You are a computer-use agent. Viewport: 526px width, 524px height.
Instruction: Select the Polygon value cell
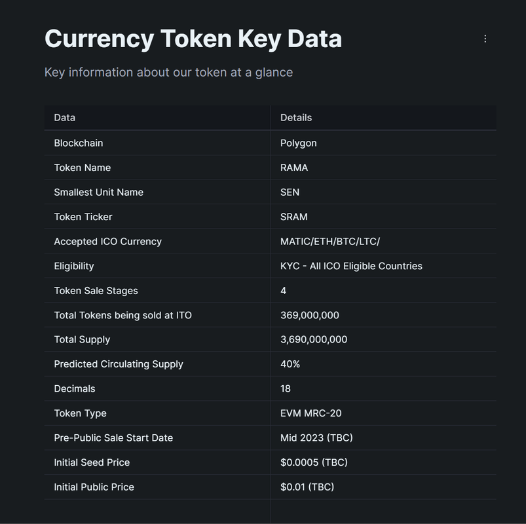click(383, 143)
